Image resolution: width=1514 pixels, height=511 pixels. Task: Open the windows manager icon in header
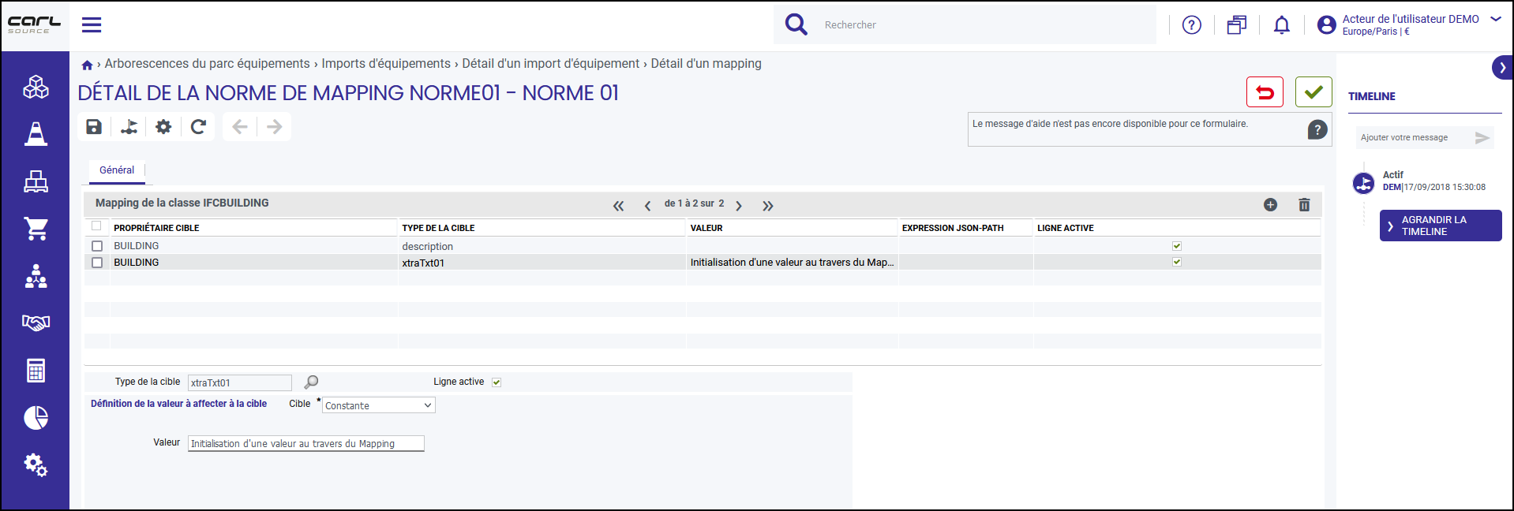pos(1236,25)
